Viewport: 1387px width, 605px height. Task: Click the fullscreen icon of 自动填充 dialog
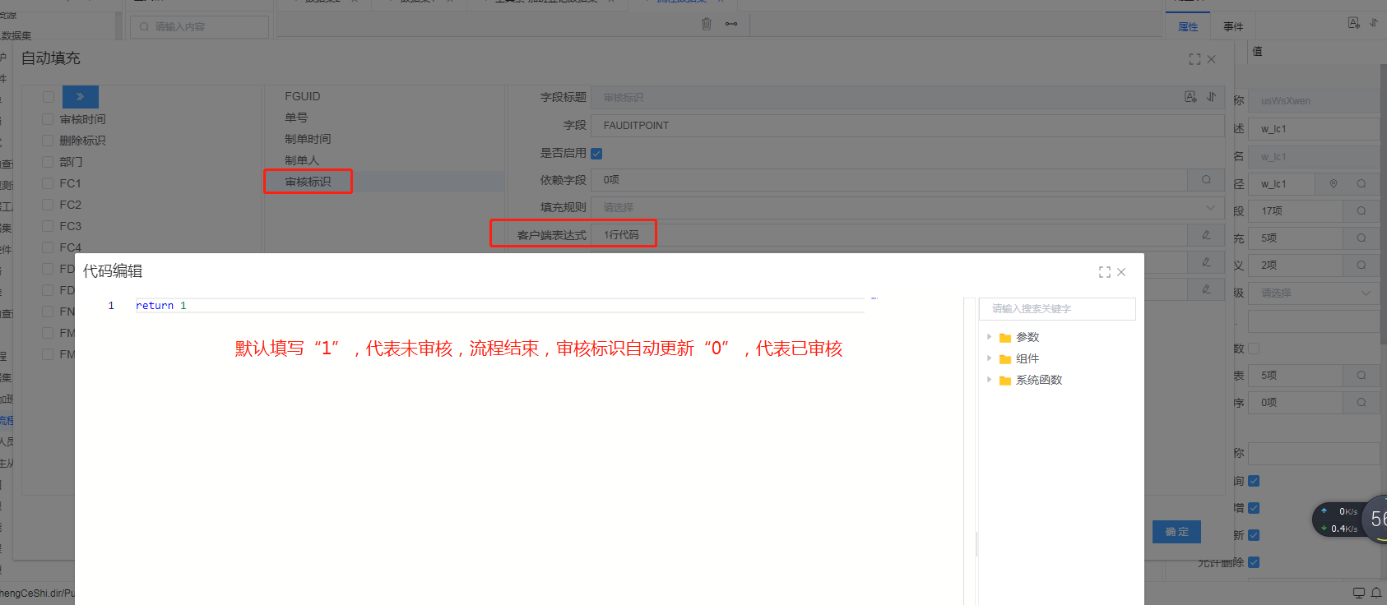[x=1194, y=59]
